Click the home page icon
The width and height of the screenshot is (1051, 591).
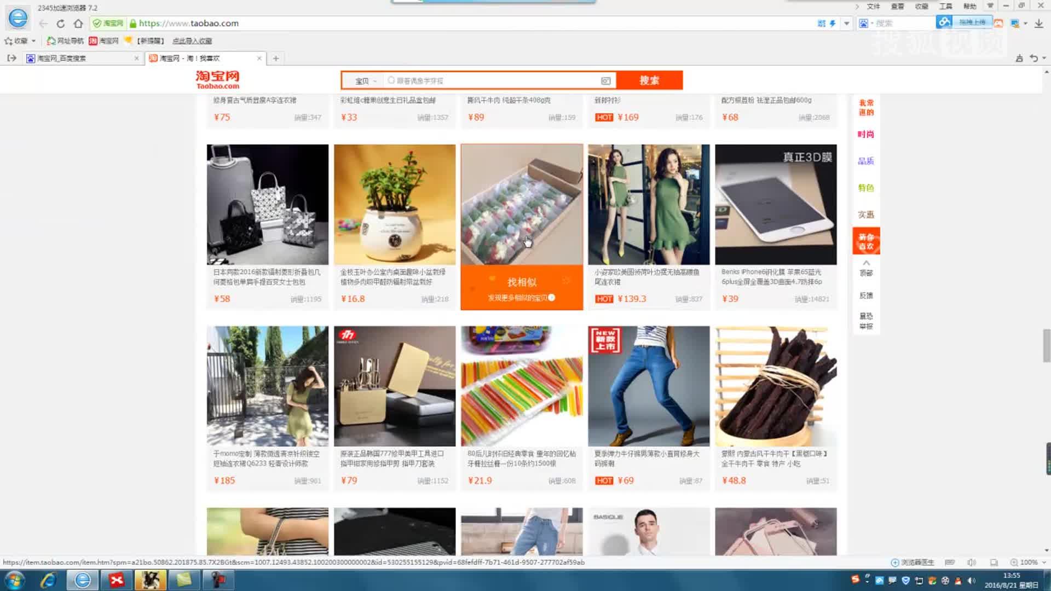click(x=78, y=24)
